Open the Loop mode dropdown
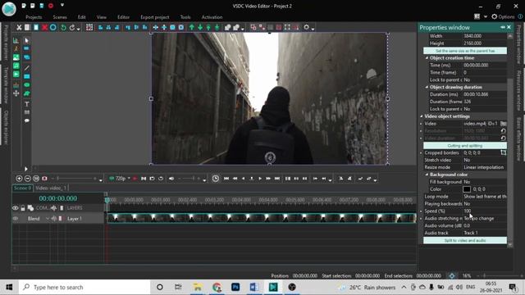The image size is (525, 295). pyautogui.click(x=485, y=197)
